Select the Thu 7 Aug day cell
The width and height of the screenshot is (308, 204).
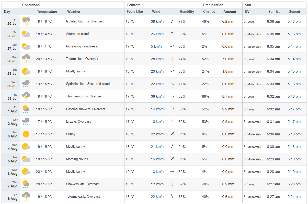[x=11, y=184]
